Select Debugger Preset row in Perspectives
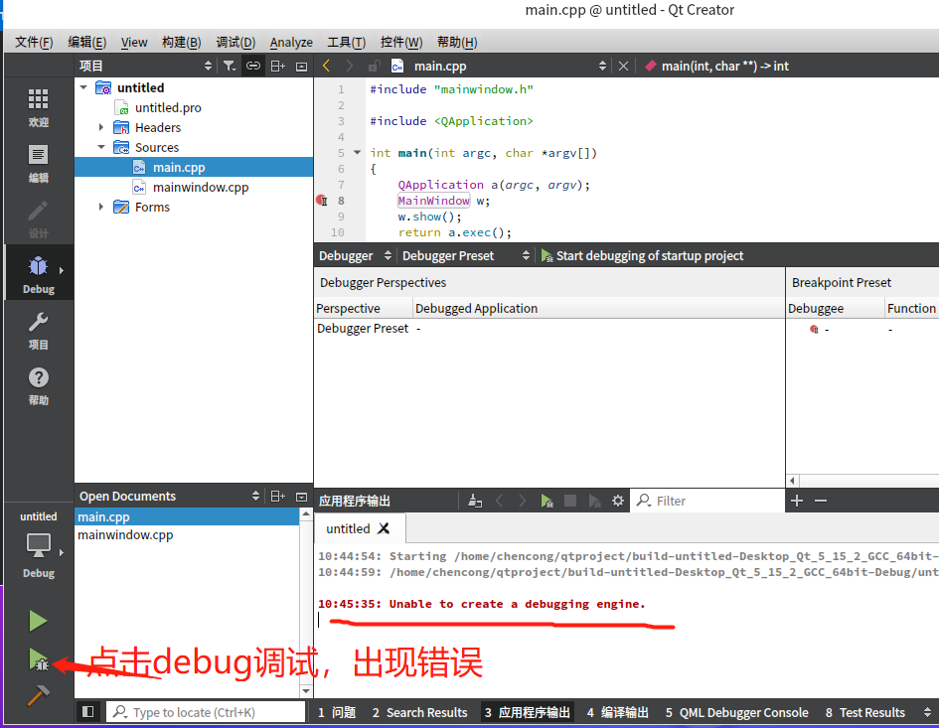The width and height of the screenshot is (939, 728). 549,328
